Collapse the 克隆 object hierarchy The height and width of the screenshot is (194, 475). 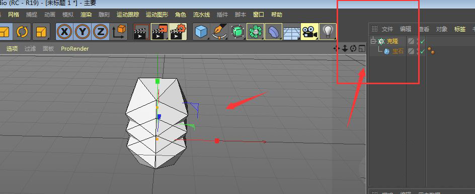pyautogui.click(x=373, y=41)
